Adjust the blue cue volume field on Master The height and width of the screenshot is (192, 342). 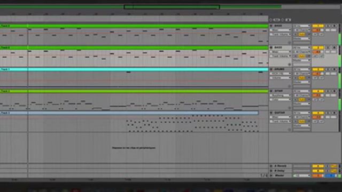tap(331, 175)
